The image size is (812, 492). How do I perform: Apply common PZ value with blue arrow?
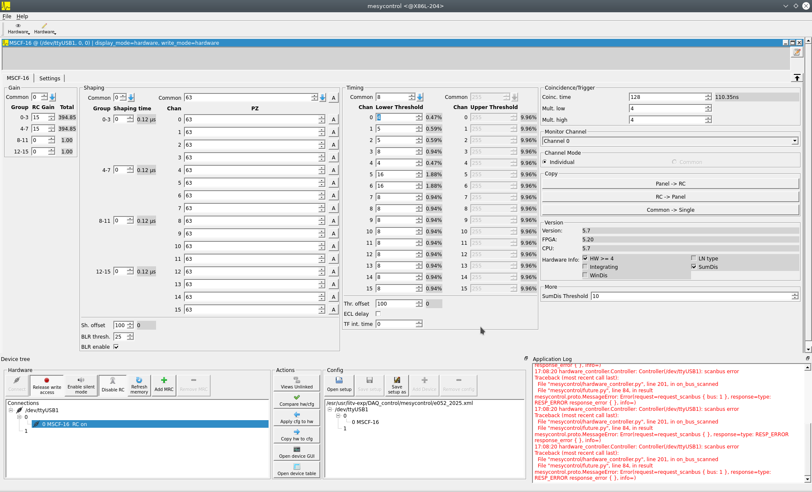pos(323,98)
